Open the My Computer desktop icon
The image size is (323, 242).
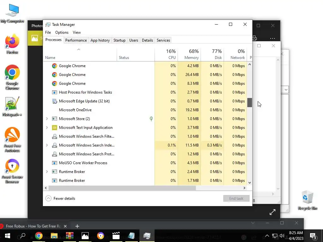[12, 13]
